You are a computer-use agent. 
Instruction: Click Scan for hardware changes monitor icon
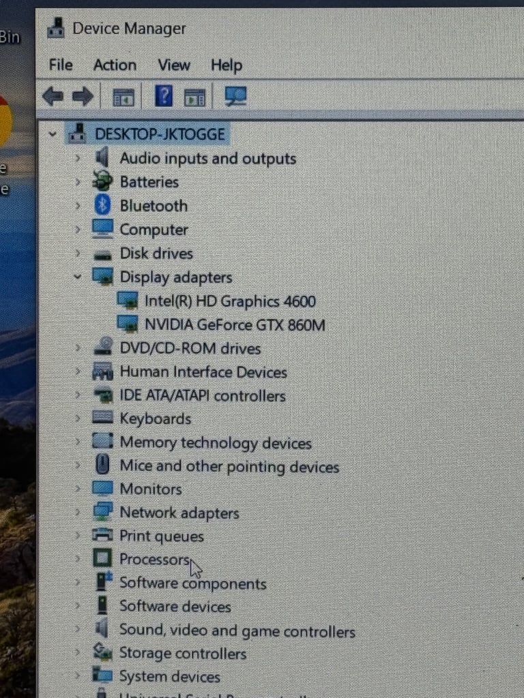235,96
